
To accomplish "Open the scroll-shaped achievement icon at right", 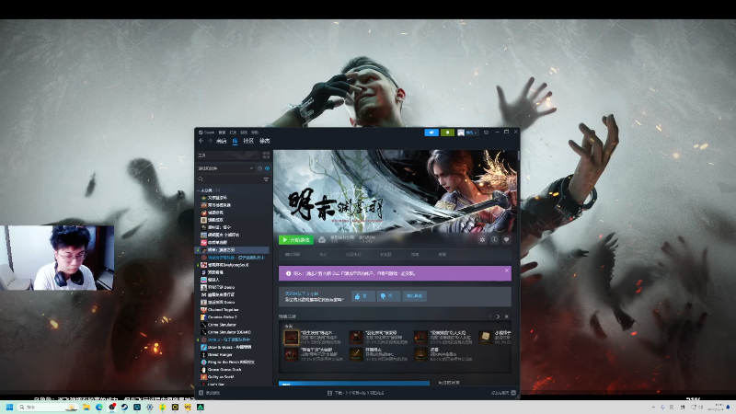I will click(x=486, y=336).
